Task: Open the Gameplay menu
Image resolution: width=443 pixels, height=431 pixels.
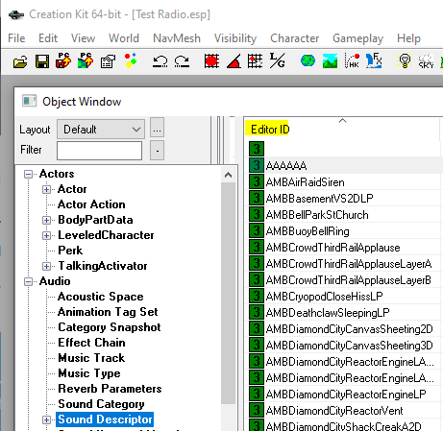Action: 358,38
